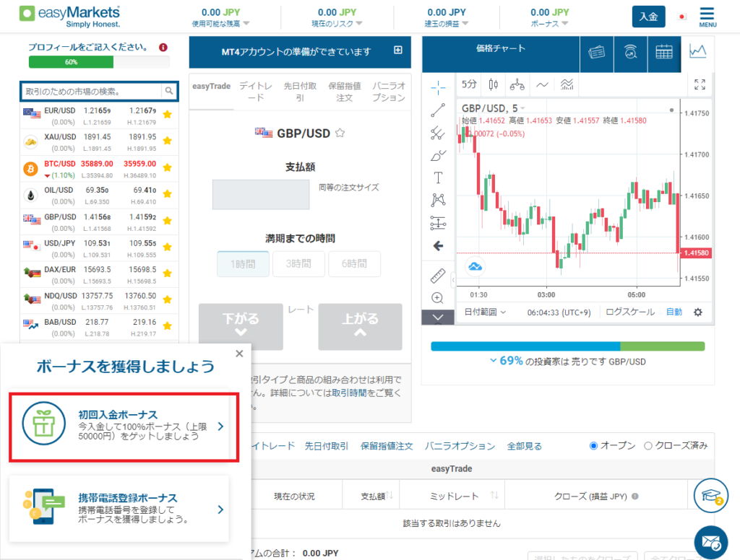Open chart settings gear icon

click(x=698, y=312)
